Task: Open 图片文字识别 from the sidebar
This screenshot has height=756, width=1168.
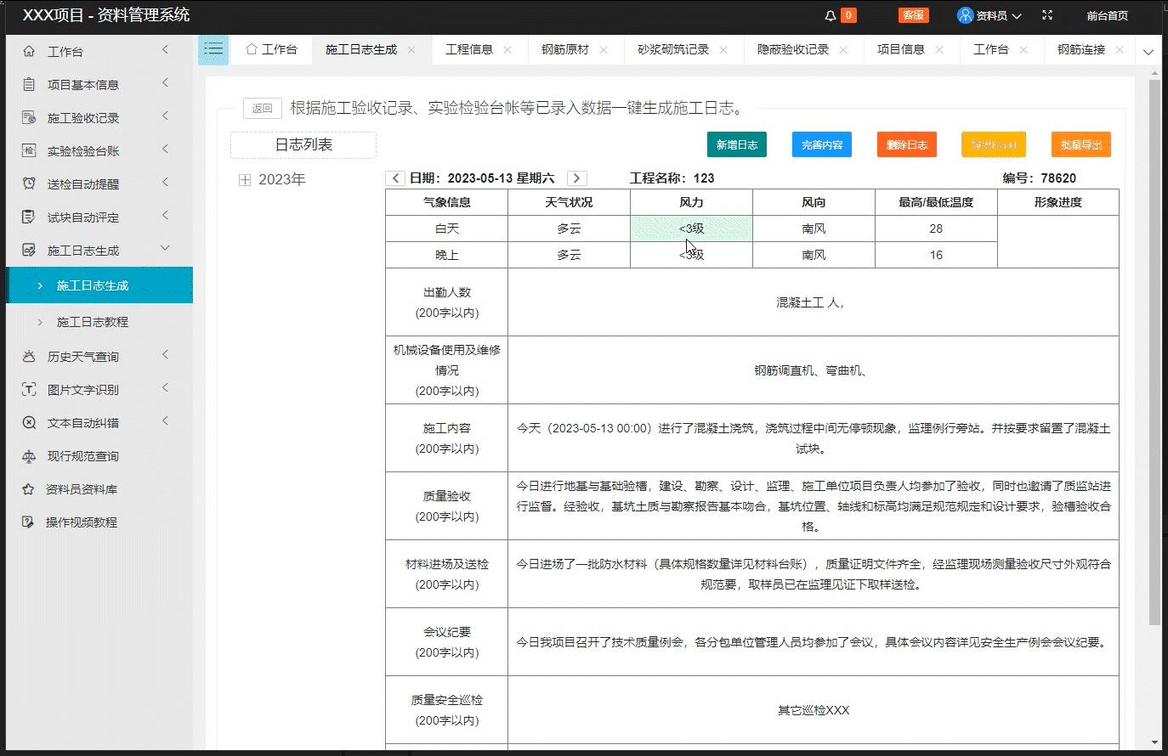Action: tap(30, 389)
